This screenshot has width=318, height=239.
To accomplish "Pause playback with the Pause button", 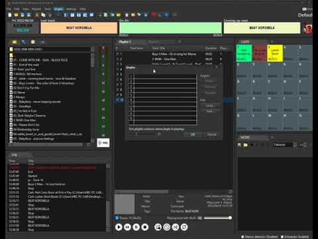I will (136, 227).
